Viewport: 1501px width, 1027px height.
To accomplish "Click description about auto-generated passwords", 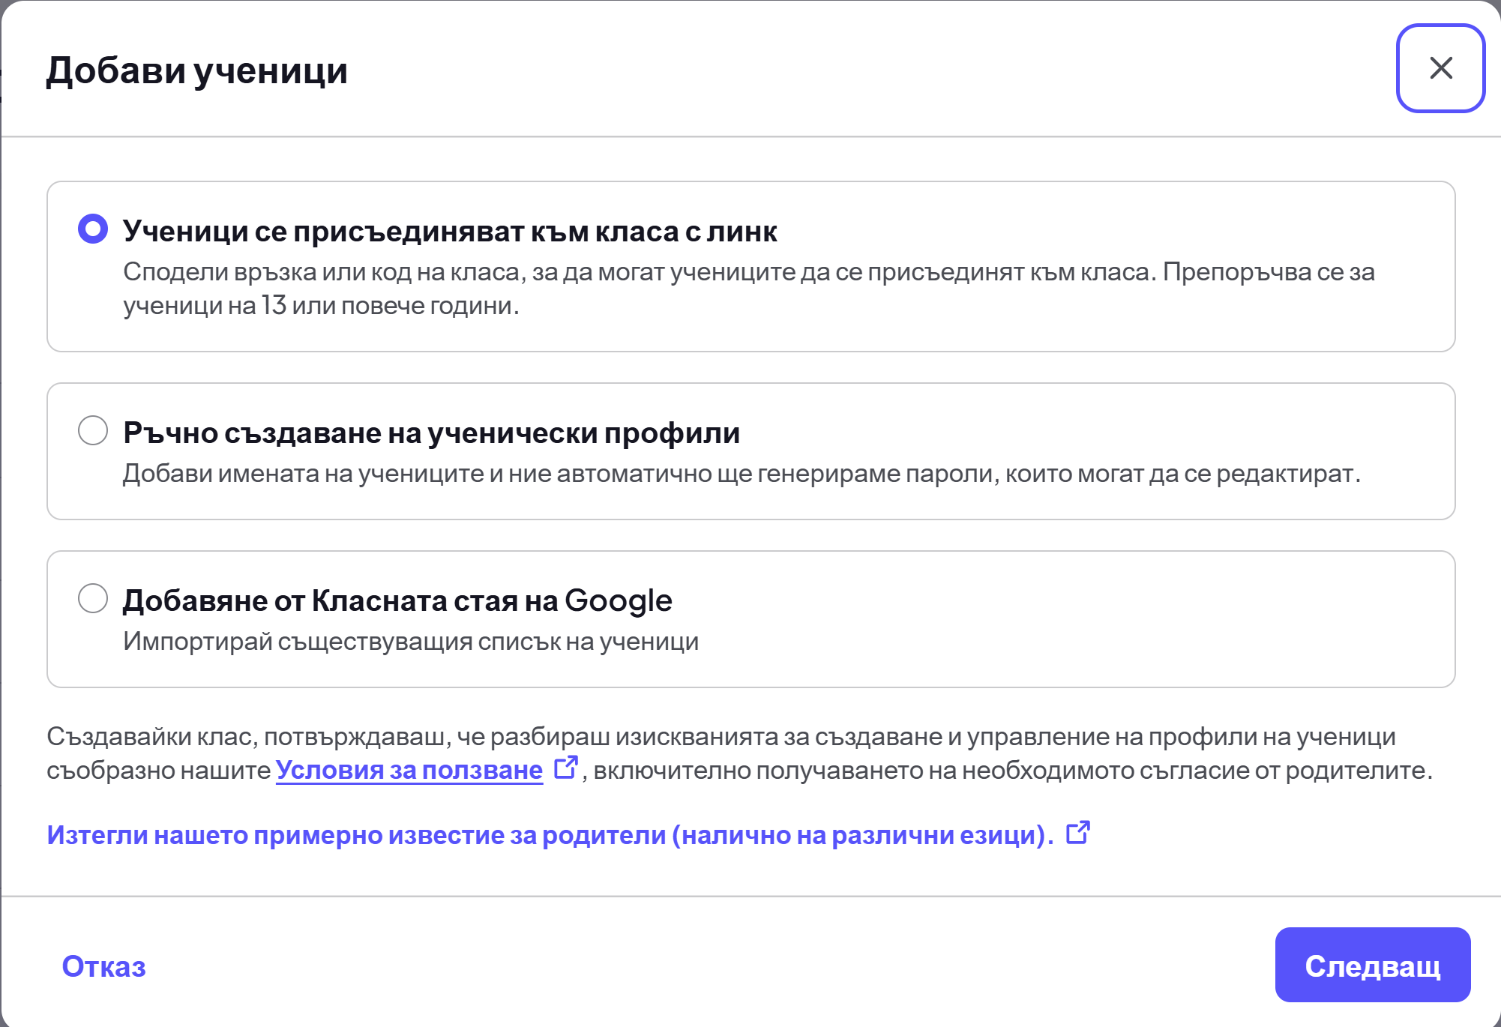I will tap(742, 474).
